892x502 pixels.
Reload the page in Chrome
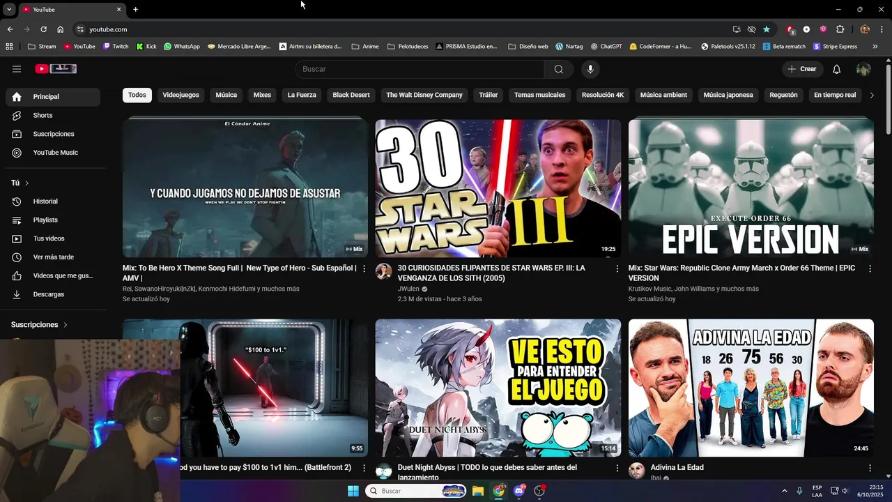[43, 29]
